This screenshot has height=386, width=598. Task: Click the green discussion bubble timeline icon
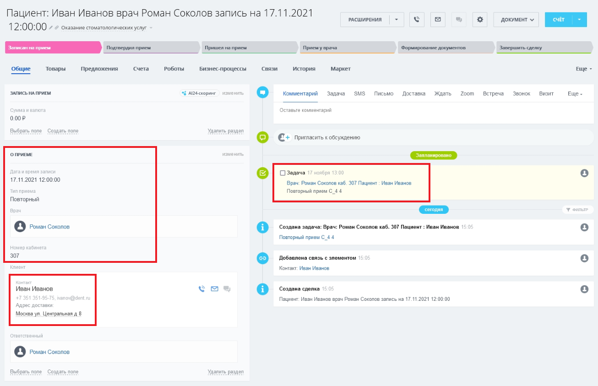tap(263, 137)
